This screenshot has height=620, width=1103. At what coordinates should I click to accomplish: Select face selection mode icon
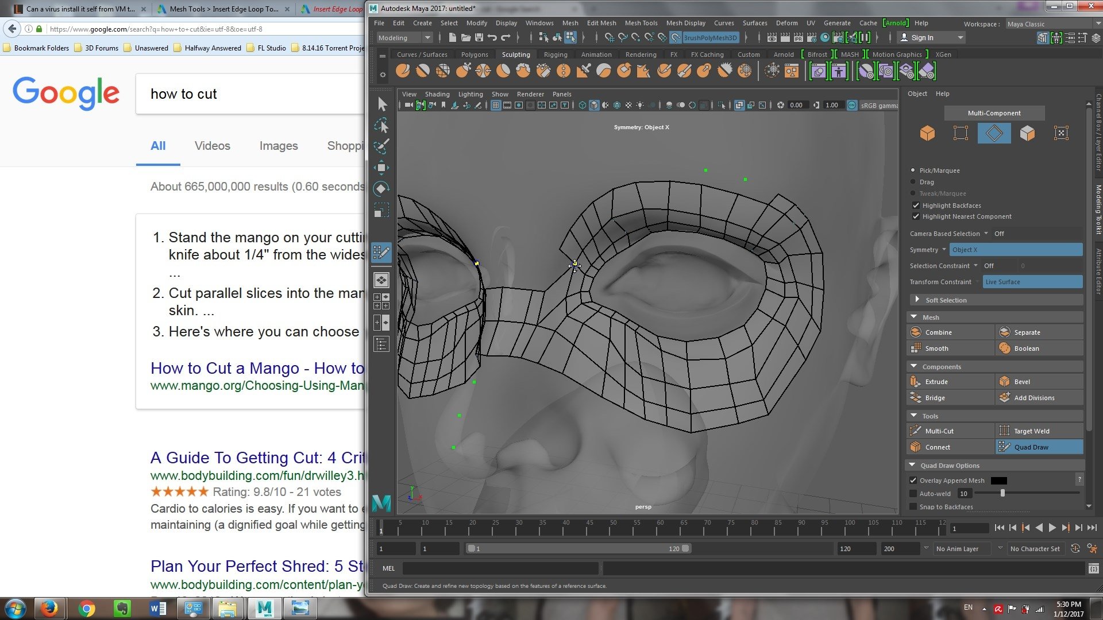(1027, 133)
